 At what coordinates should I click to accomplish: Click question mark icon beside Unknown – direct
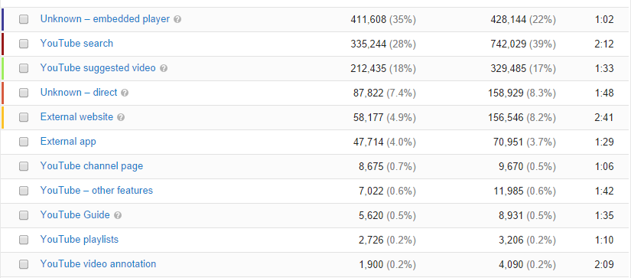point(125,93)
